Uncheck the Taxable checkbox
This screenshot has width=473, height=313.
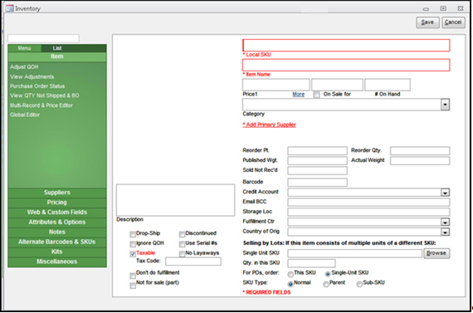(x=133, y=254)
